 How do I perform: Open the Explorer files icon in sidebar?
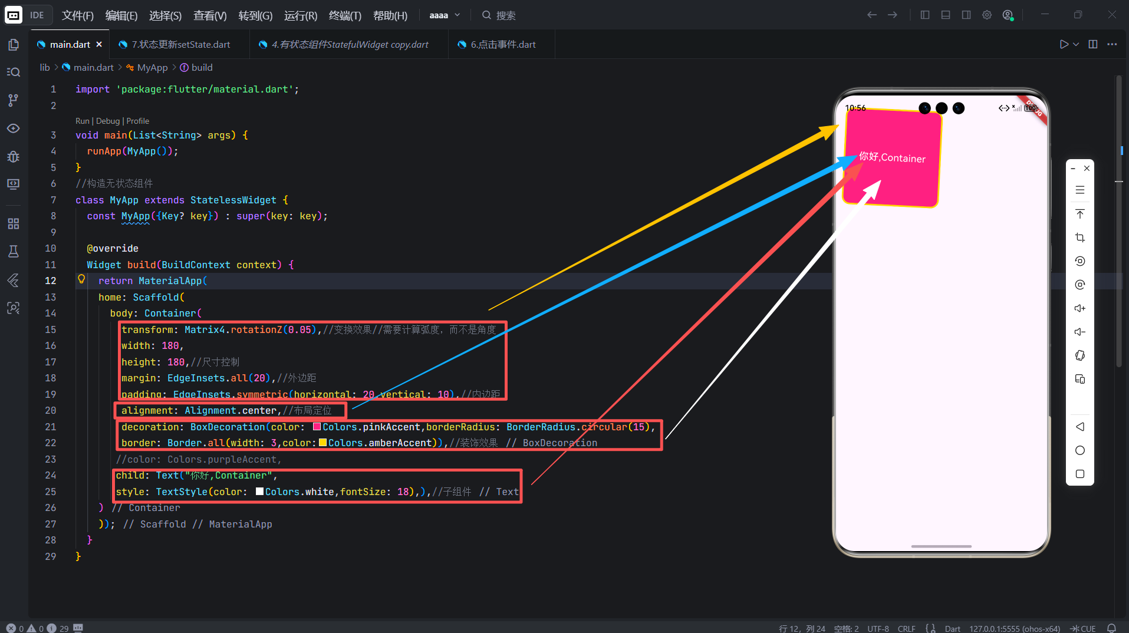(14, 45)
